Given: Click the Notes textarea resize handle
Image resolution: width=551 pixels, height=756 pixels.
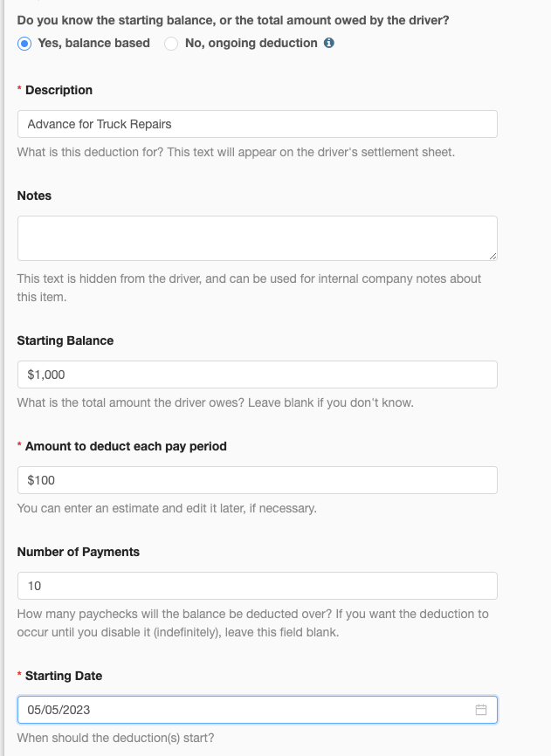Looking at the screenshot, I should point(492,256).
